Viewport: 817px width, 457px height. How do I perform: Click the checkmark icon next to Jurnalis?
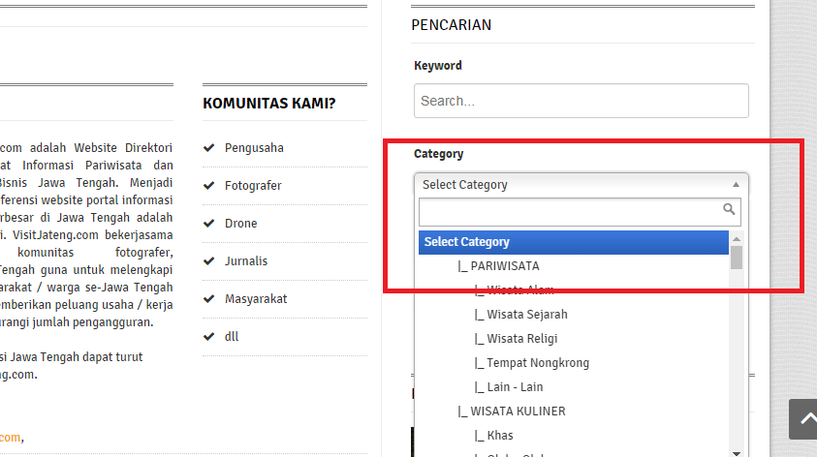208,261
